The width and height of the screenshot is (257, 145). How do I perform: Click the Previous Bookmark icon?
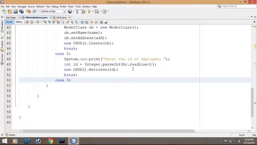point(68,22)
